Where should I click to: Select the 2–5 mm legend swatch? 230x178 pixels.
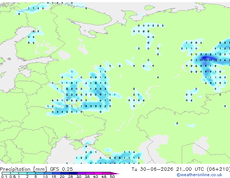(31, 173)
